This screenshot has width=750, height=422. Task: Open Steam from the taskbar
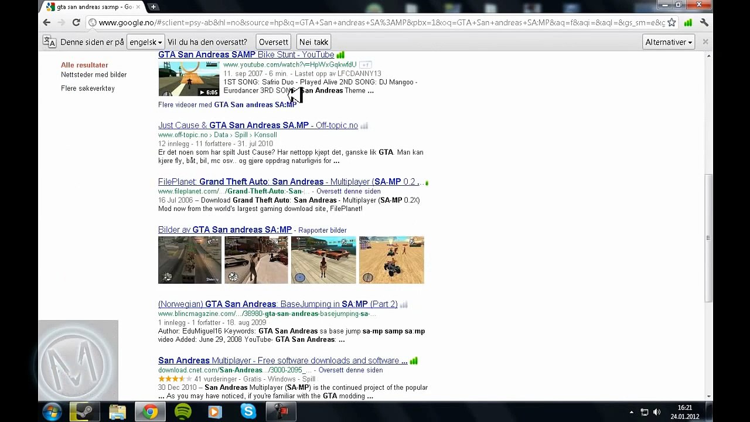(84, 412)
